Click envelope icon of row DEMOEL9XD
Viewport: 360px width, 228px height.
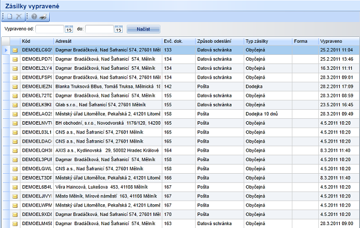(x=15, y=215)
